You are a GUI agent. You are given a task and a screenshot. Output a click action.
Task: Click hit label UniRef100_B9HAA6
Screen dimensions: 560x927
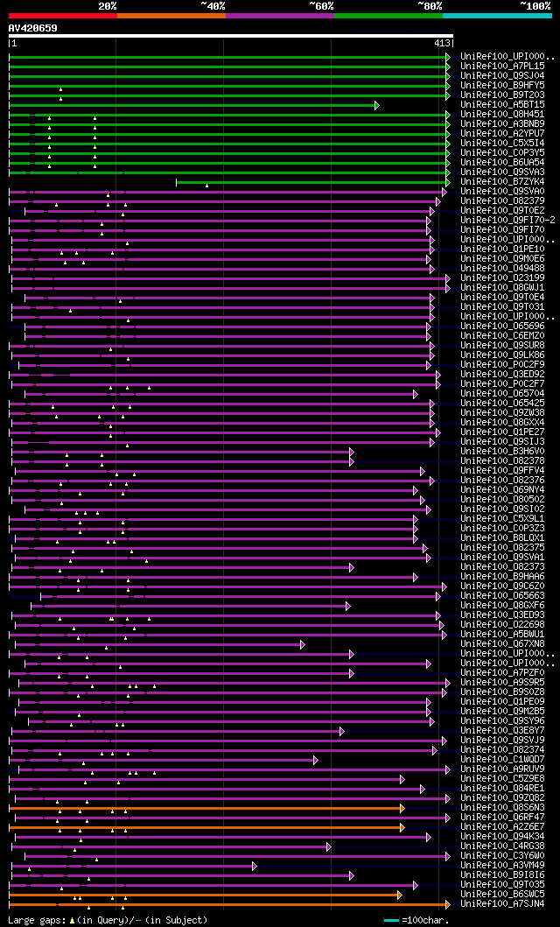(x=503, y=576)
